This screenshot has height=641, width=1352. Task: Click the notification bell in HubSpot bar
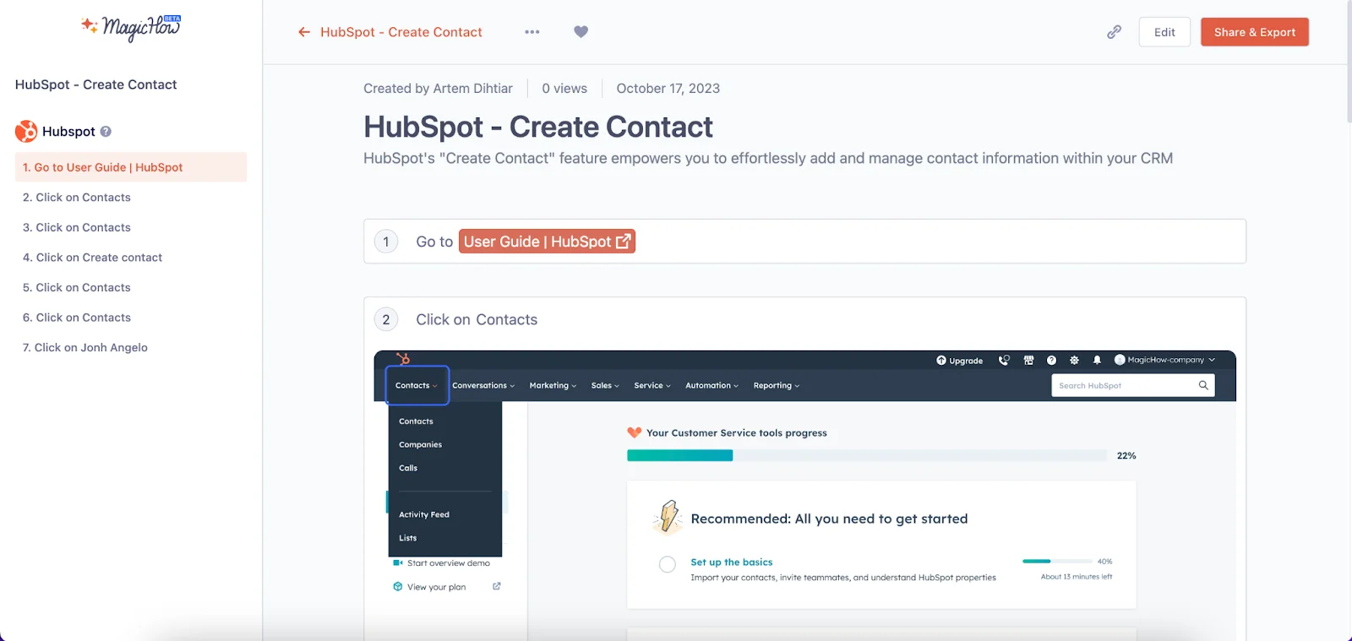(1097, 360)
